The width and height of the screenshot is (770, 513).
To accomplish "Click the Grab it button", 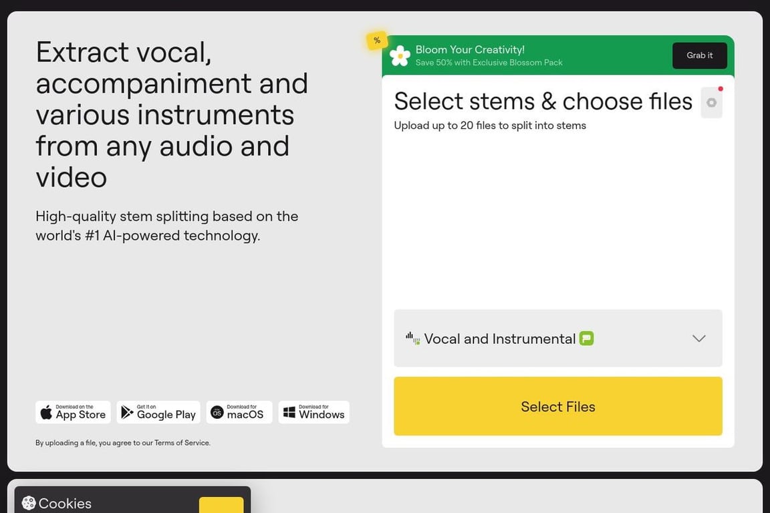I will tap(699, 55).
